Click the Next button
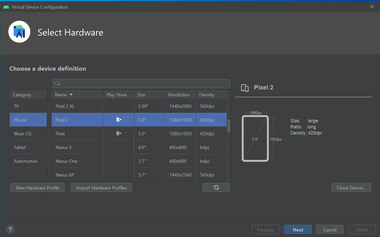380x237 pixels. click(298, 230)
